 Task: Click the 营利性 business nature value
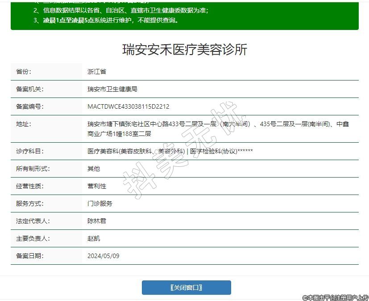(97, 186)
